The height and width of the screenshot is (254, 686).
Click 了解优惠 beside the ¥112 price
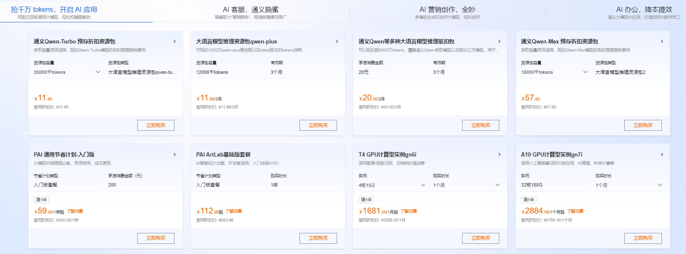tap(234, 211)
